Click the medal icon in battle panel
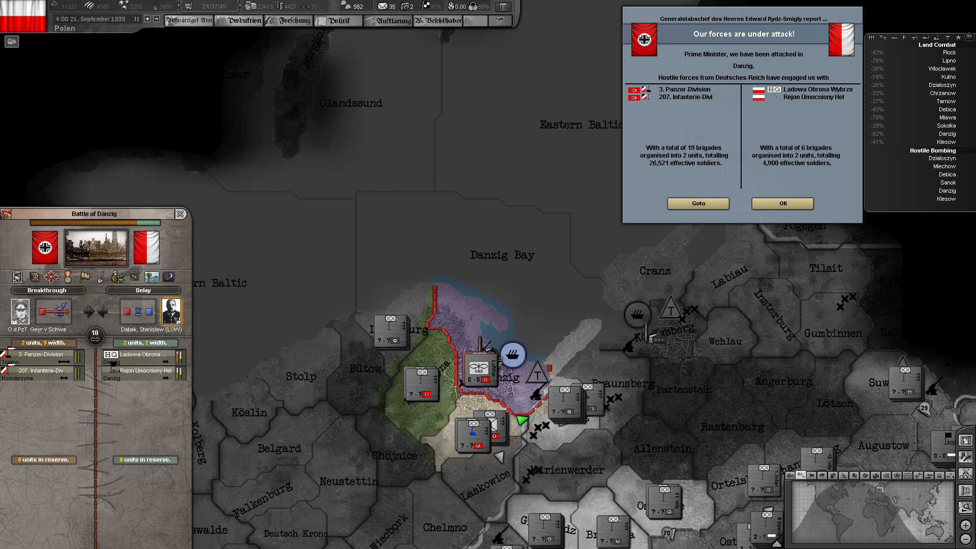 [68, 277]
